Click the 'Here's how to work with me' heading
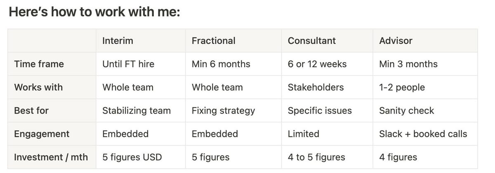 point(94,12)
